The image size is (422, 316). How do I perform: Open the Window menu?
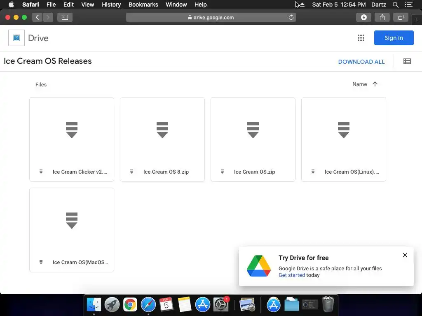click(176, 5)
